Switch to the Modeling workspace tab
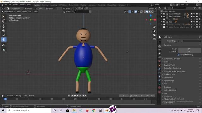The height and width of the screenshot is (113, 202). coord(45,5)
